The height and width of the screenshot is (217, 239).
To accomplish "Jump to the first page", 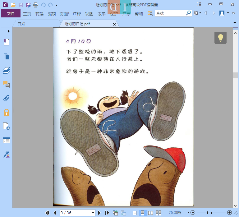I will (x=48, y=213).
